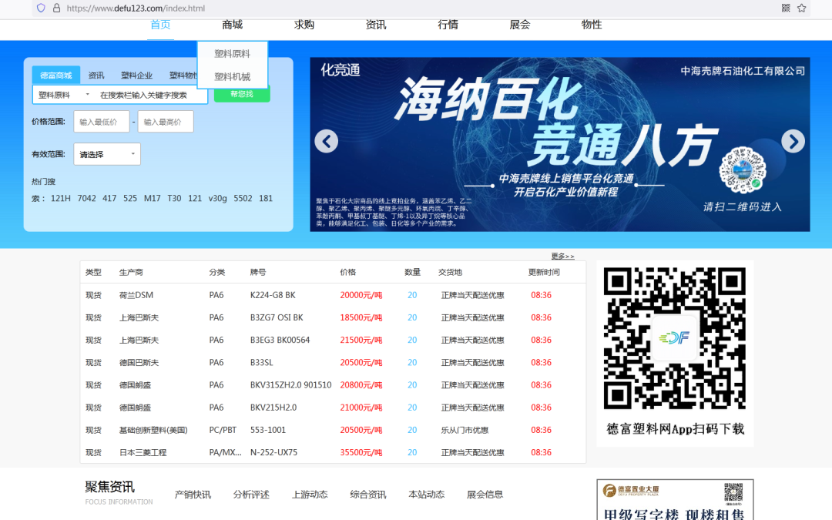This screenshot has width=832, height=520.
Task: Click the browser privacy shield icon
Action: click(40, 8)
